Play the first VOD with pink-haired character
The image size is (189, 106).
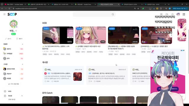[58, 35]
